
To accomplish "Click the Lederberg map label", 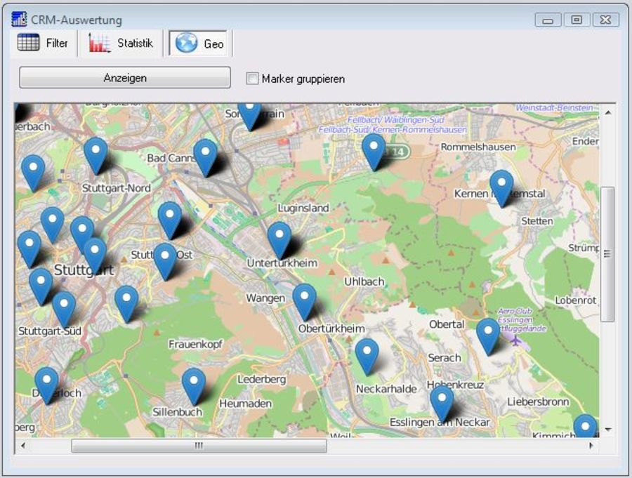I will (x=262, y=379).
